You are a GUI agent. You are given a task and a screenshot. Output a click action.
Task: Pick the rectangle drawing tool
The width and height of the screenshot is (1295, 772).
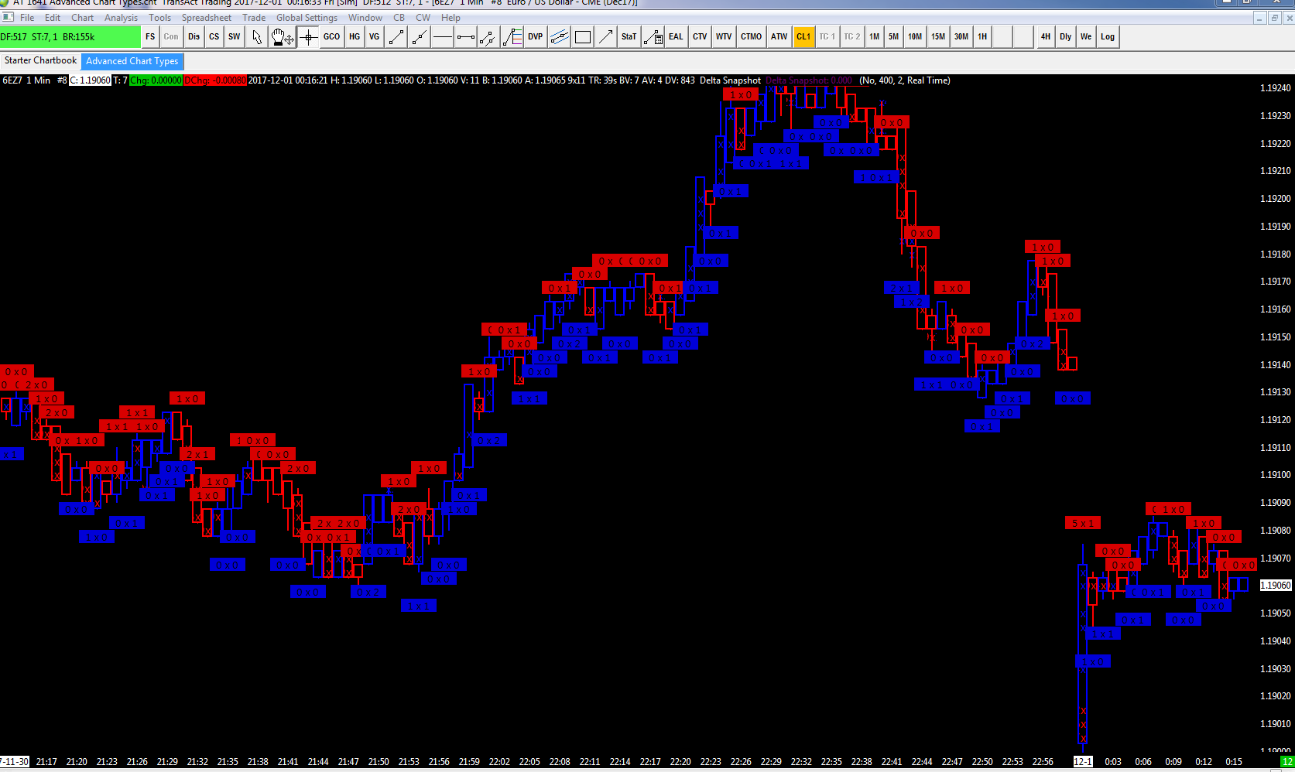point(583,36)
